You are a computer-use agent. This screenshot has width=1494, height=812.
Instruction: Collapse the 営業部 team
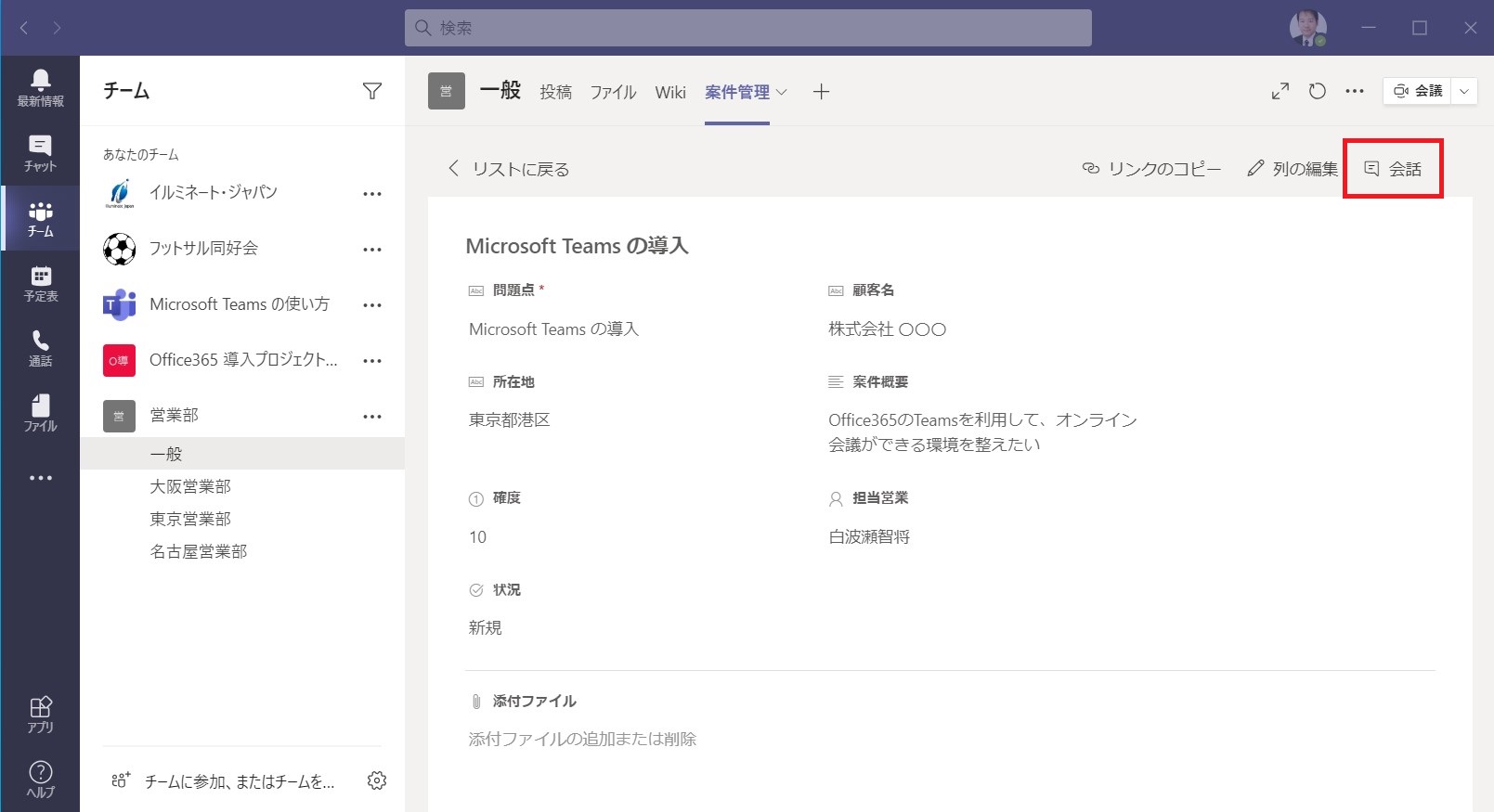click(175, 416)
